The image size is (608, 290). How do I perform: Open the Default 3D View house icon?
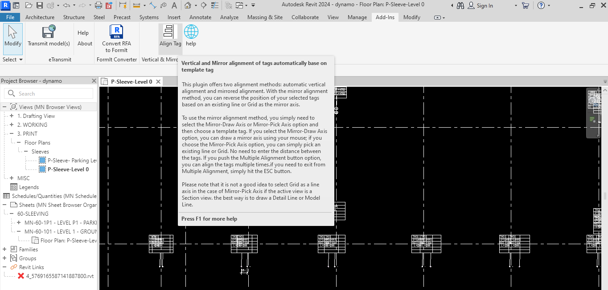(188, 5)
